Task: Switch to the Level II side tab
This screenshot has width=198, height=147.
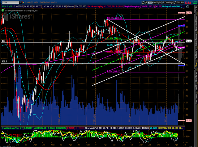Action: 196,88
